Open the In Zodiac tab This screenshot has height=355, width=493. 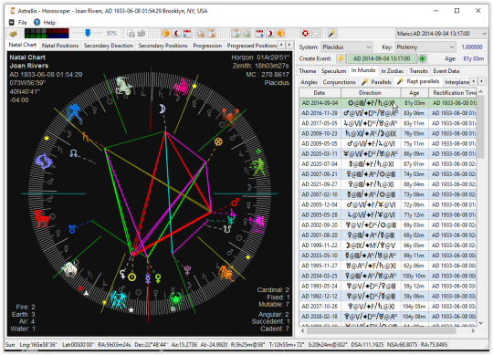[x=392, y=71]
